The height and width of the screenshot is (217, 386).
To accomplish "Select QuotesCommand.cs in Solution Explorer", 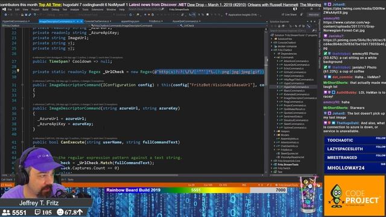I will [x=295, y=113].
